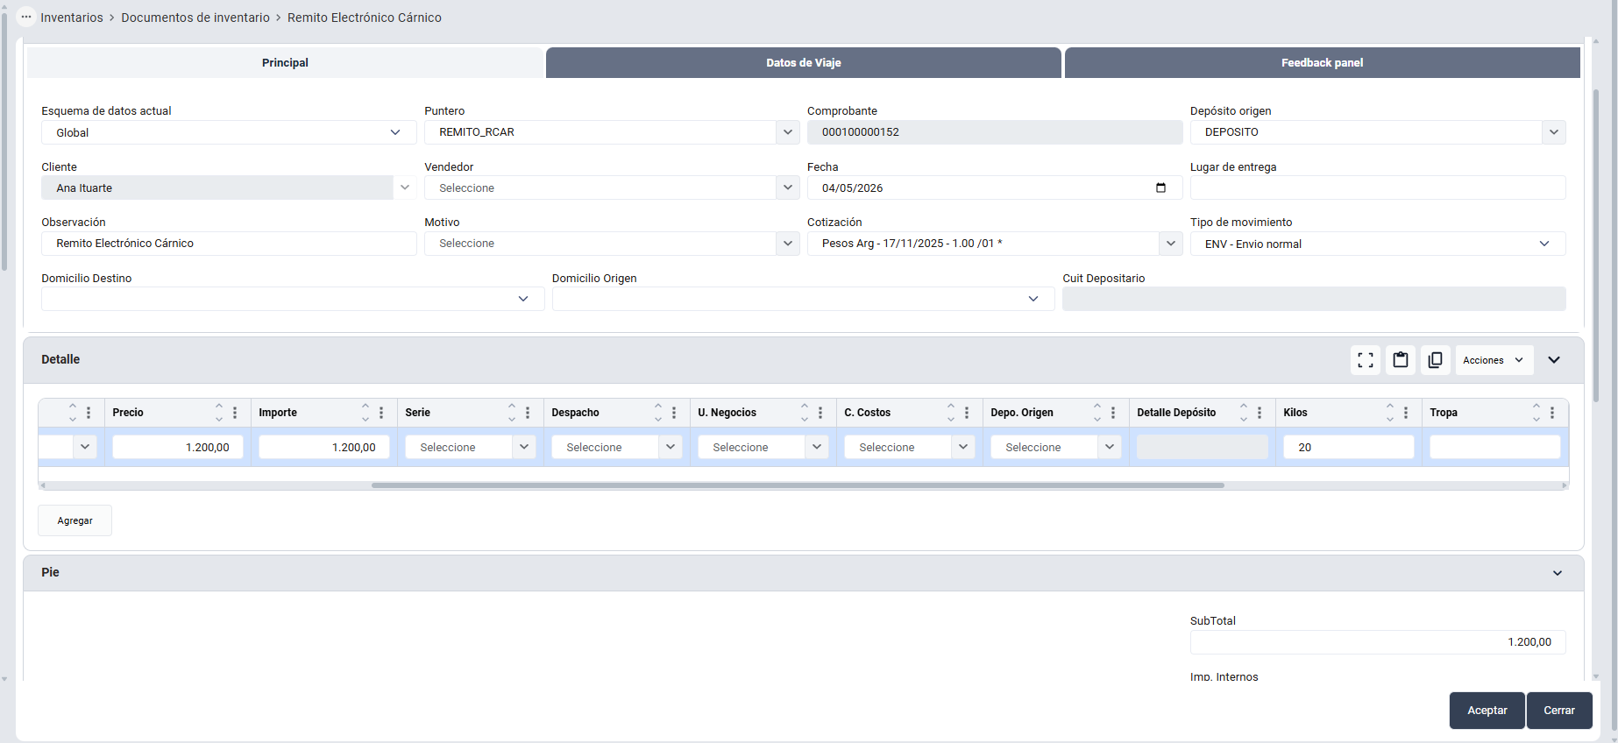Sort by the Tropa column arrows

(1536, 413)
